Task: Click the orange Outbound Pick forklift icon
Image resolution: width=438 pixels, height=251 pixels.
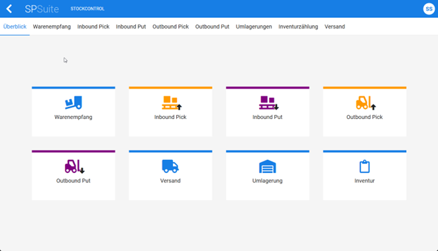Action: point(366,103)
